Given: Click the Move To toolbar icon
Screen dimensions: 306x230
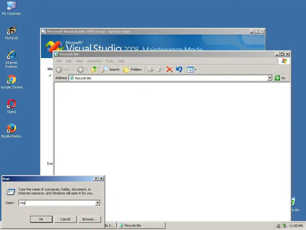Looking at the screenshot, I should [150, 69].
